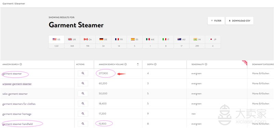Open urpower garment steamer keyword link

[17, 84]
